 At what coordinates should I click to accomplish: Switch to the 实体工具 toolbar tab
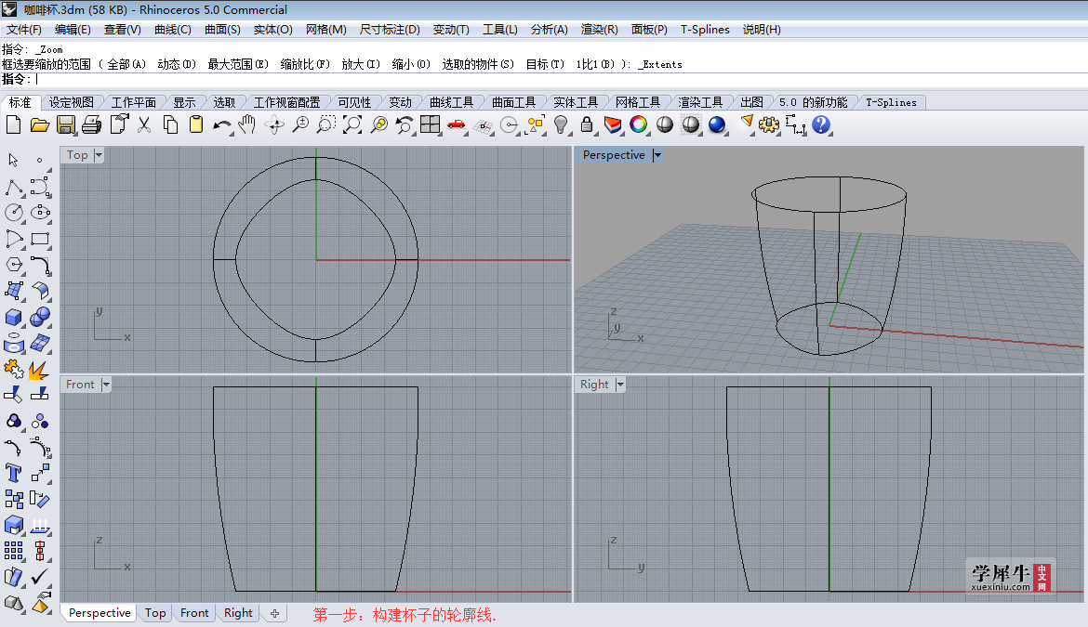576,102
